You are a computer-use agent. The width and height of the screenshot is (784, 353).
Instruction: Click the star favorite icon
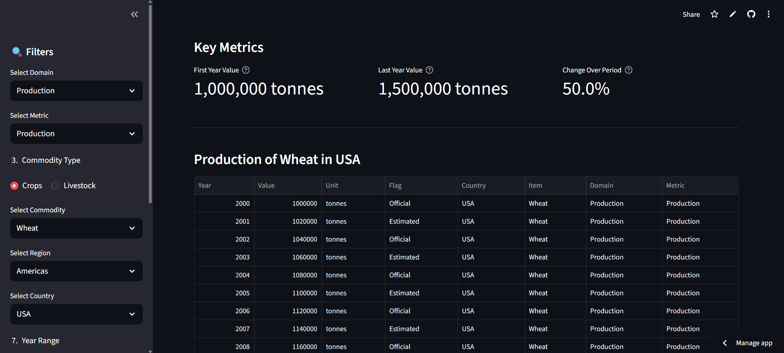[714, 14]
